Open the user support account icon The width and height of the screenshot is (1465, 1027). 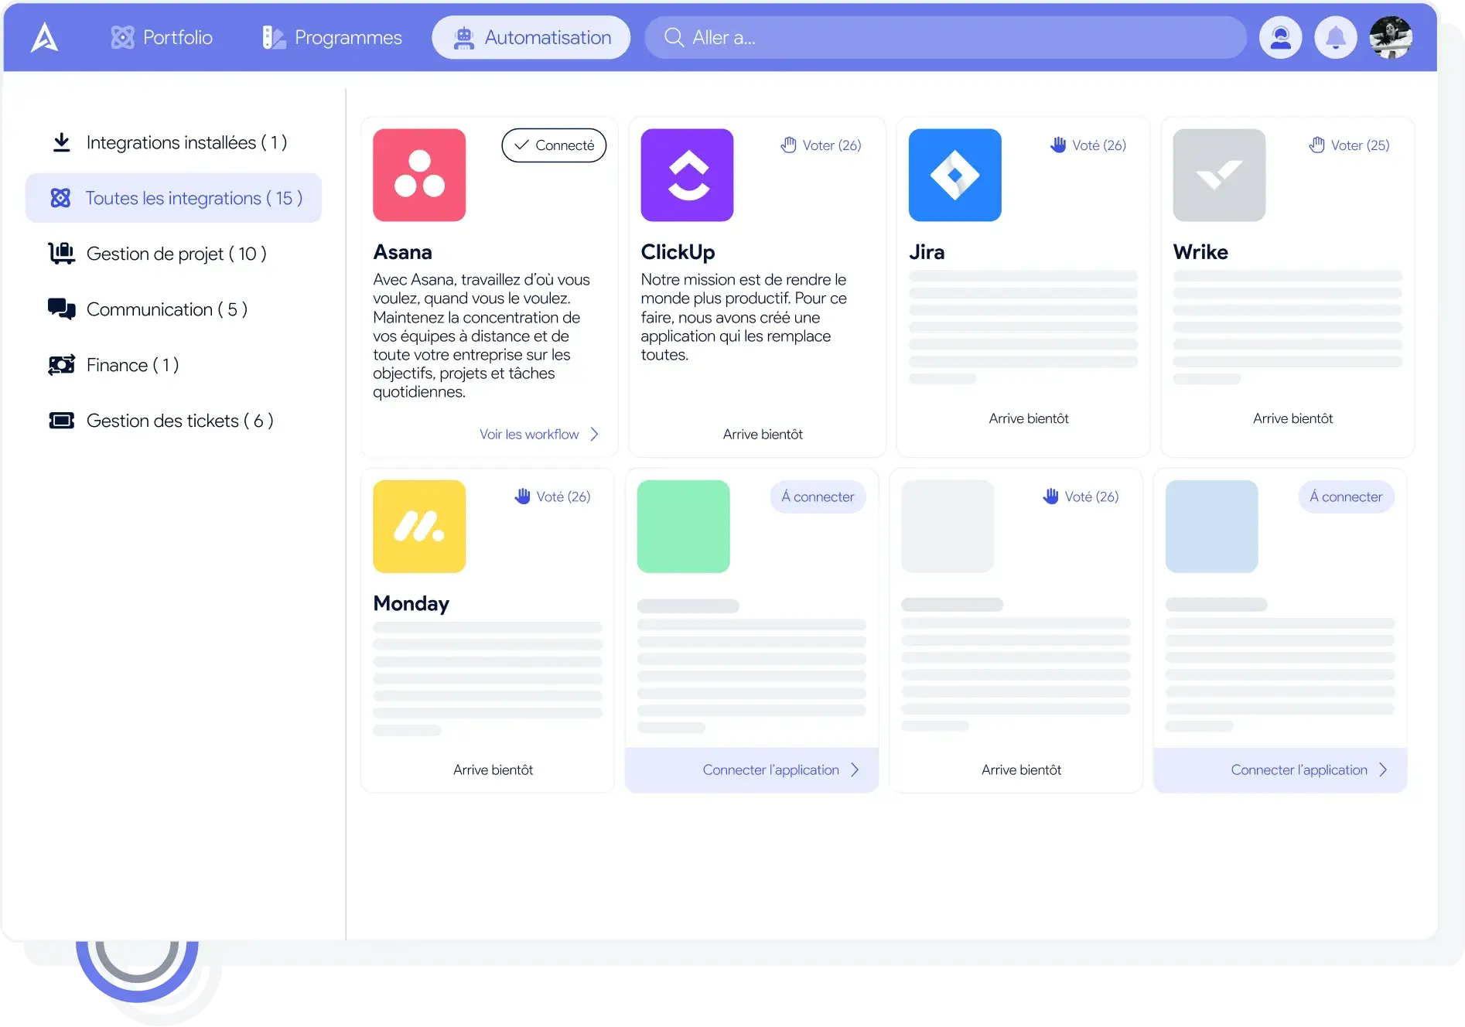tap(1280, 37)
